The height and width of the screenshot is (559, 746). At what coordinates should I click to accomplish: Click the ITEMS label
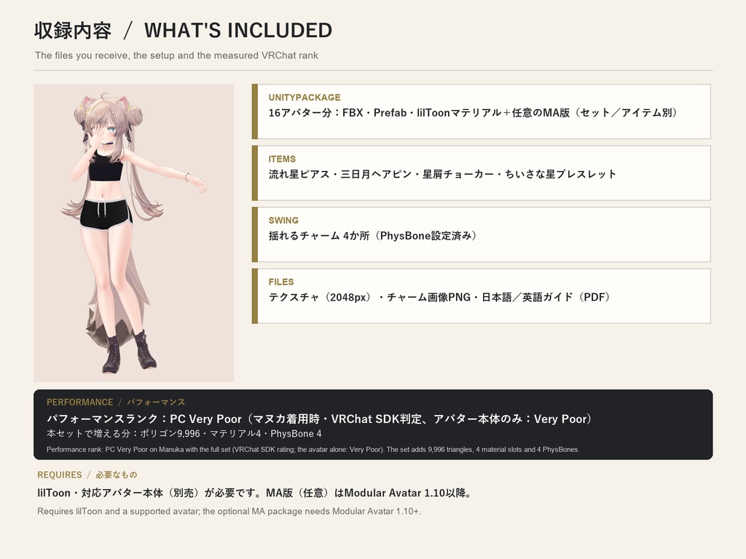[282, 159]
